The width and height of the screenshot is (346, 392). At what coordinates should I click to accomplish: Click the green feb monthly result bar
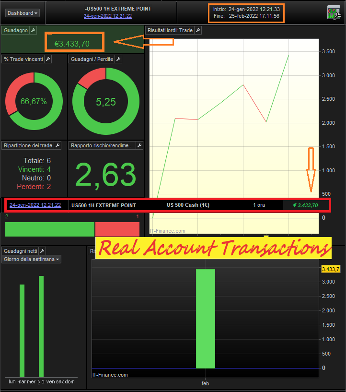pos(206,319)
